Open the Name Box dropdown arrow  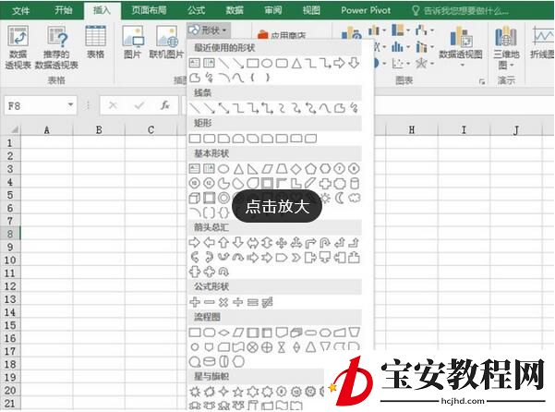tap(70, 104)
